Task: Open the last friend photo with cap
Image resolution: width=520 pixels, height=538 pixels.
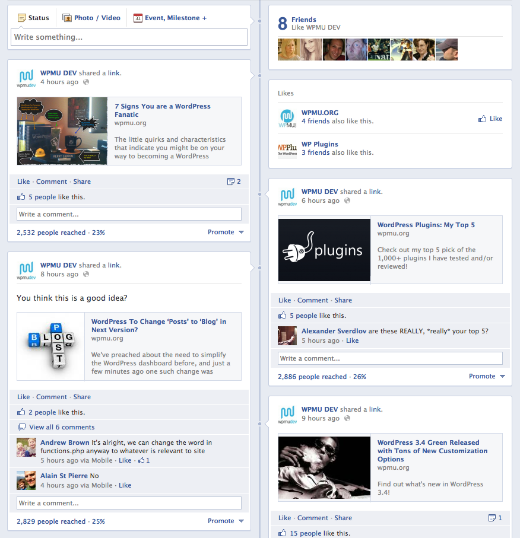Action: click(x=446, y=49)
